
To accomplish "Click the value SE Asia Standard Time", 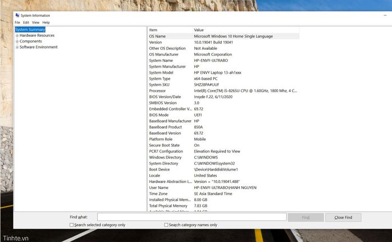I will pos(213,193).
